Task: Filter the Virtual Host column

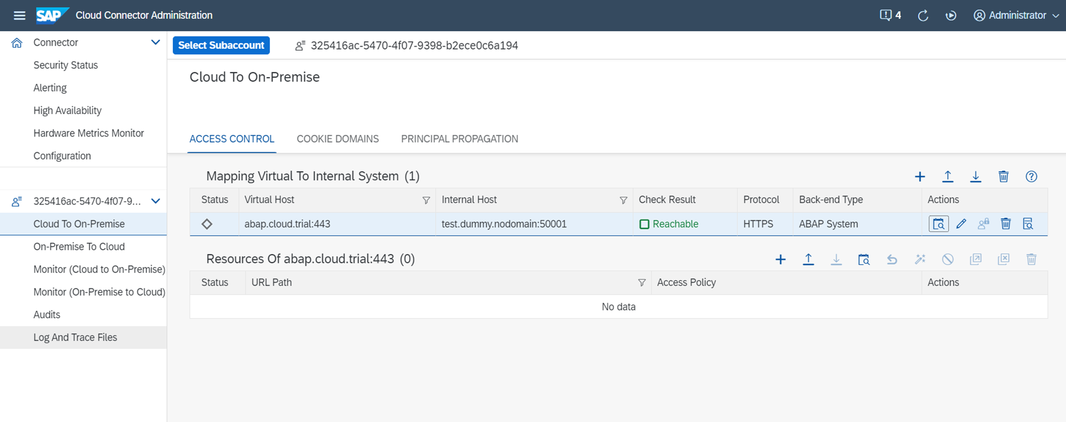Action: (x=426, y=201)
